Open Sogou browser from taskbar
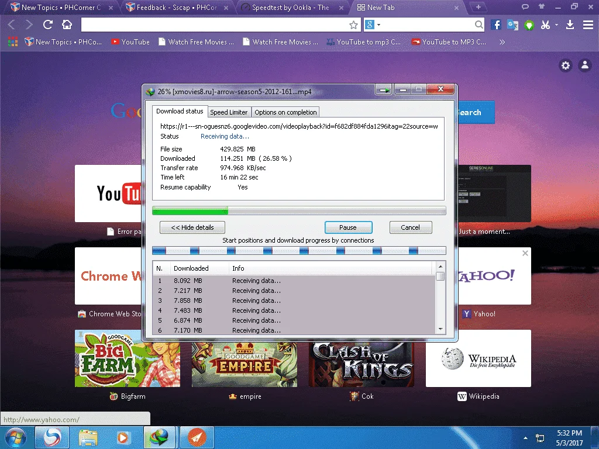This screenshot has height=449, width=599. (x=52, y=437)
